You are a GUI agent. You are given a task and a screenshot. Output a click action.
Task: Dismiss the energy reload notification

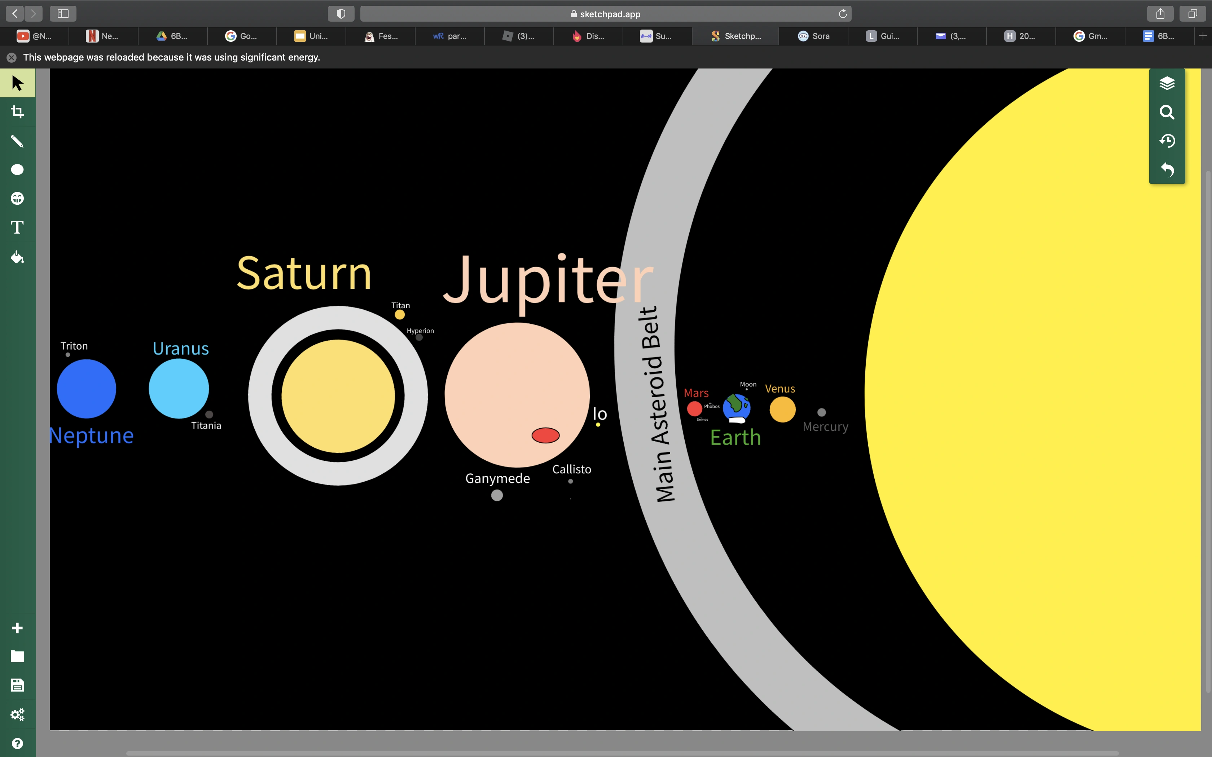(12, 58)
